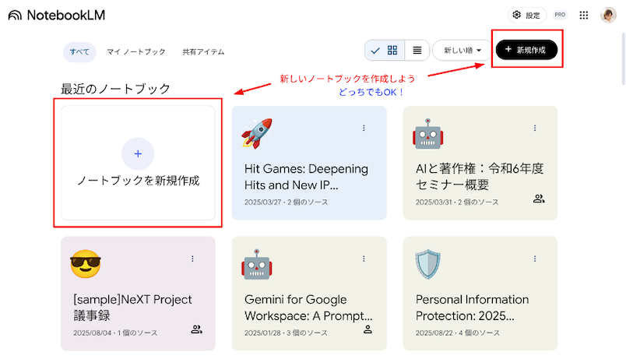The image size is (626, 359).
Task: Click the plus icon to create notebook
Action: click(x=138, y=153)
